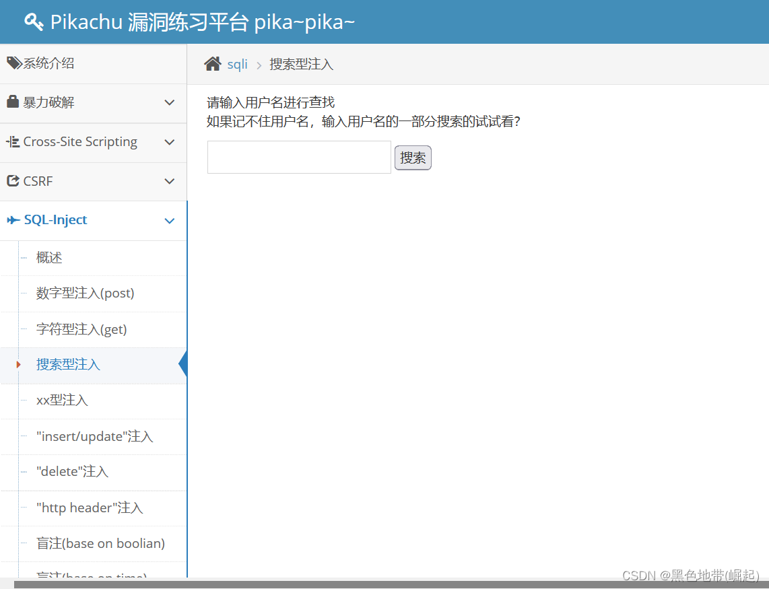This screenshot has height=589, width=769.
Task: Click the sqli breadcrumb link
Action: tap(238, 64)
